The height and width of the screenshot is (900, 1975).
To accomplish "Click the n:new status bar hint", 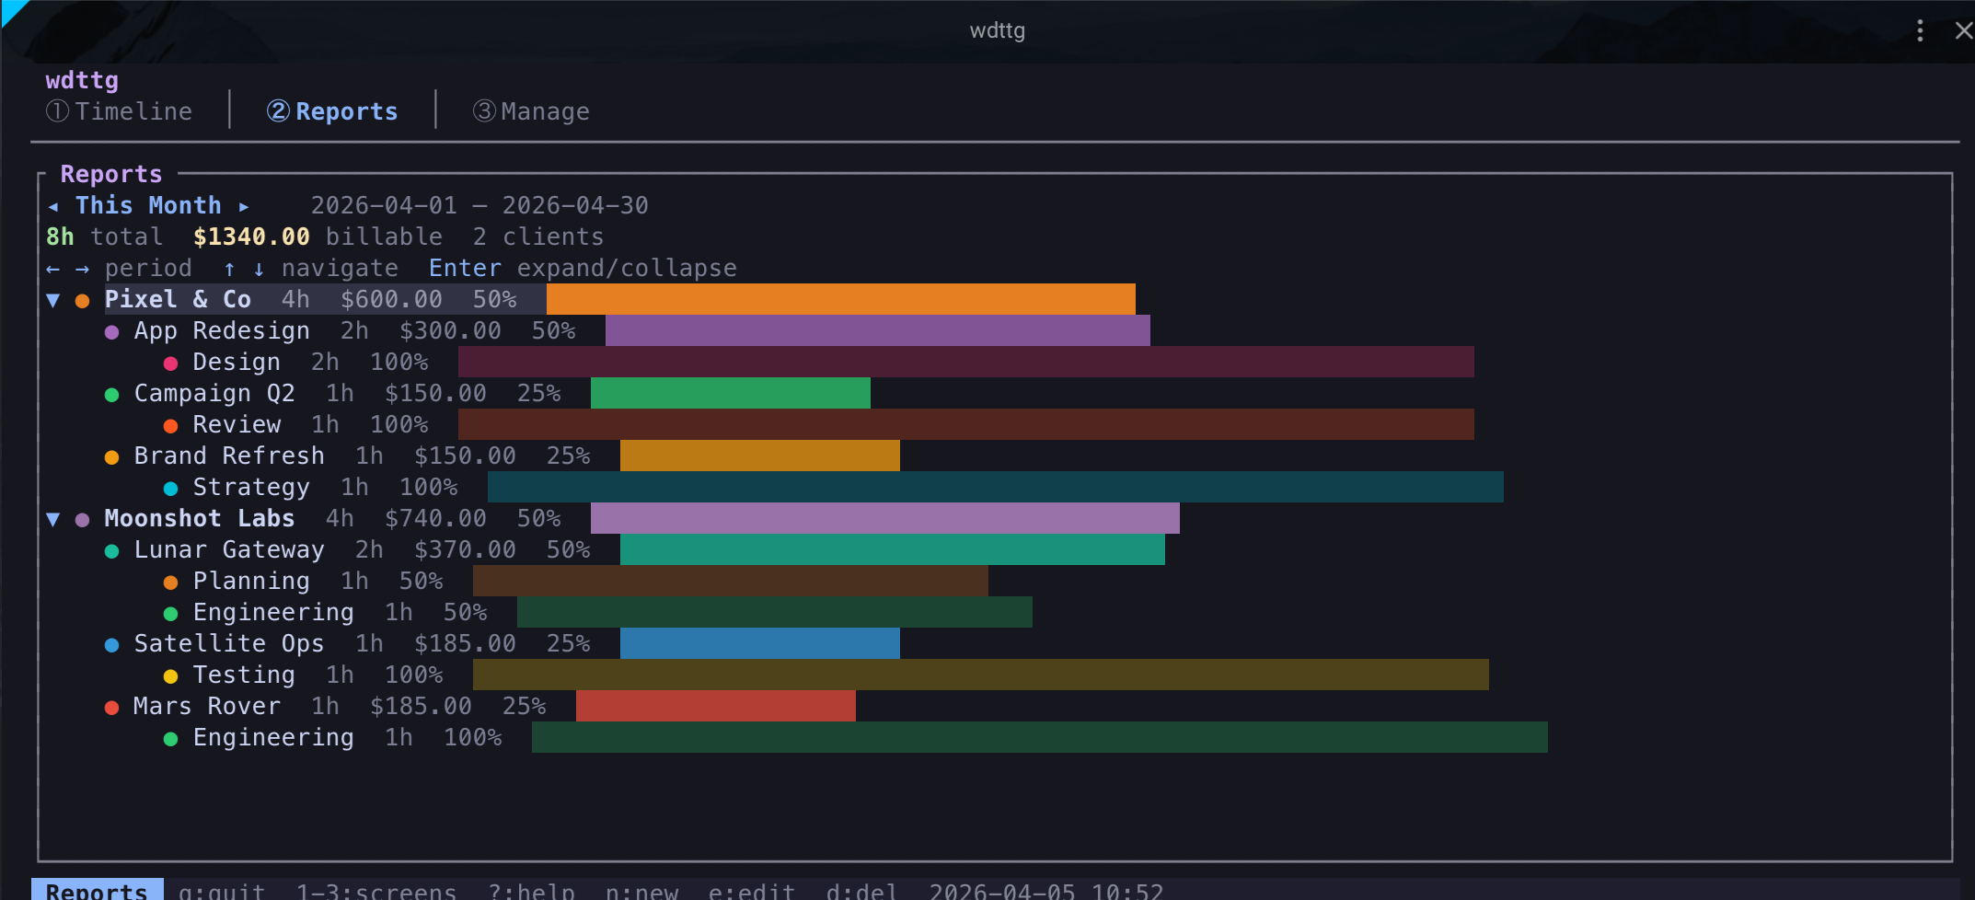I will click(x=641, y=891).
